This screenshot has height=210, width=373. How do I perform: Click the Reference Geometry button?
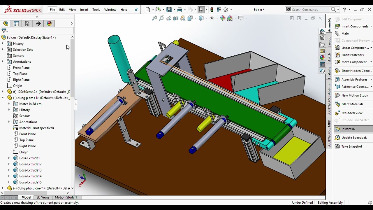pyautogui.click(x=352, y=87)
